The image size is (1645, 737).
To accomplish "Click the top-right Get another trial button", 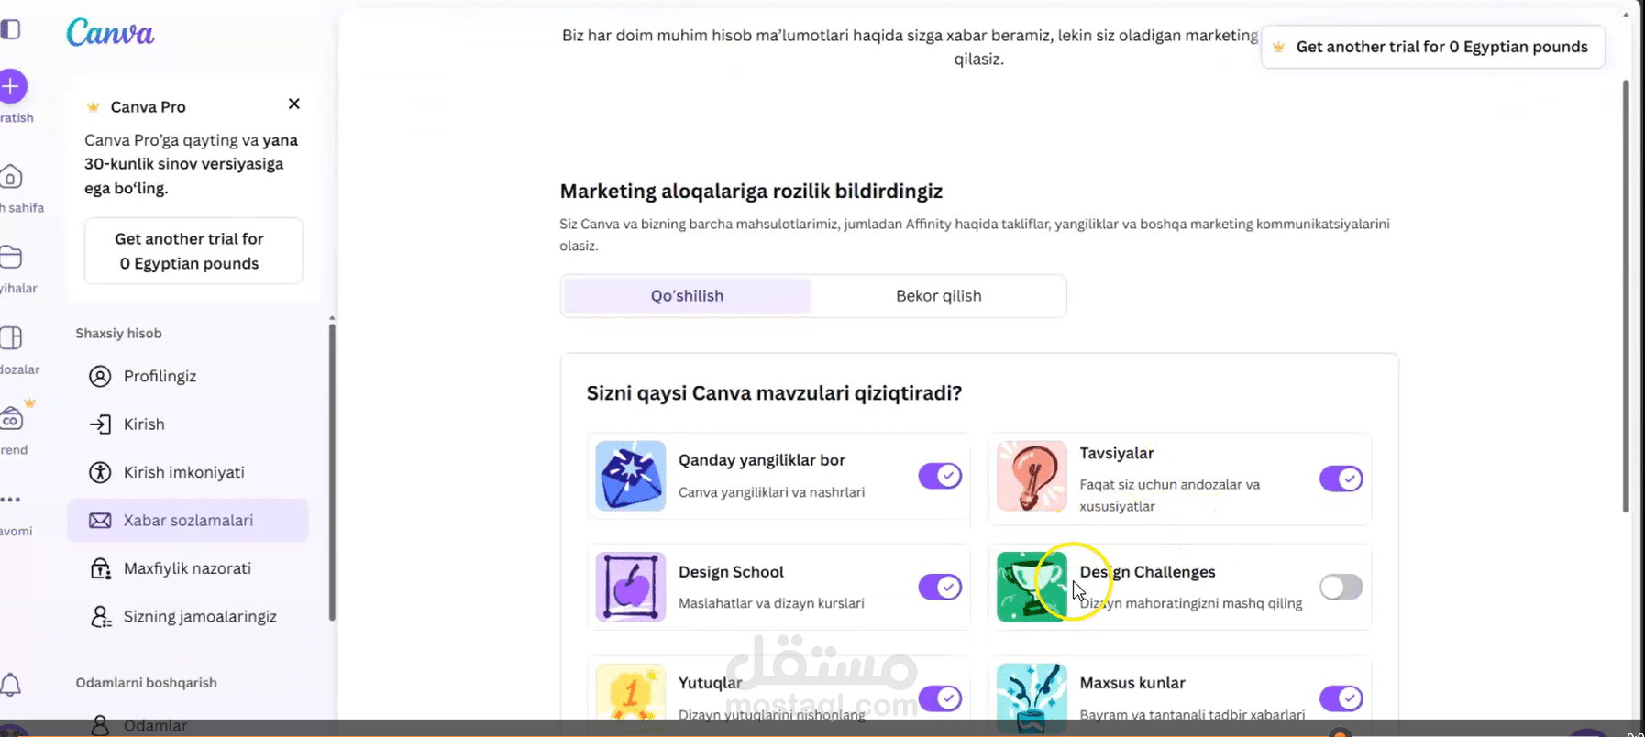I will (x=1433, y=47).
